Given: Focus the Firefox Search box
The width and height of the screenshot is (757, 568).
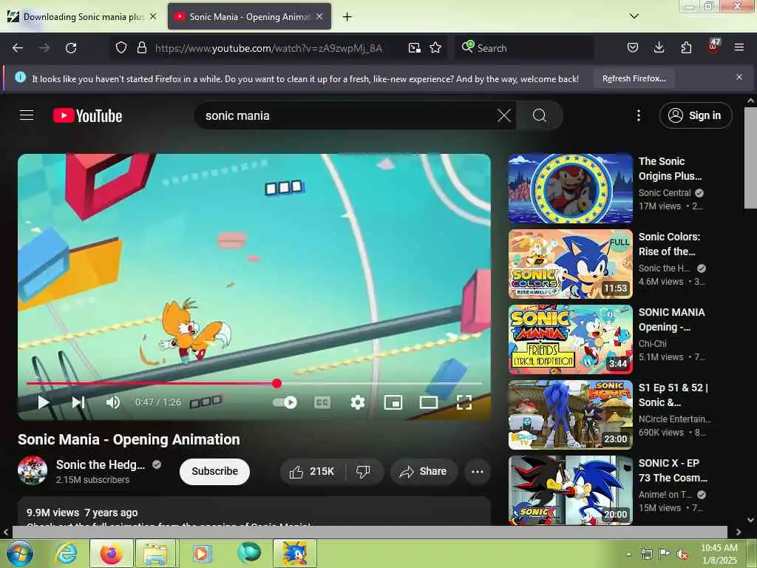Looking at the screenshot, I should 524,48.
